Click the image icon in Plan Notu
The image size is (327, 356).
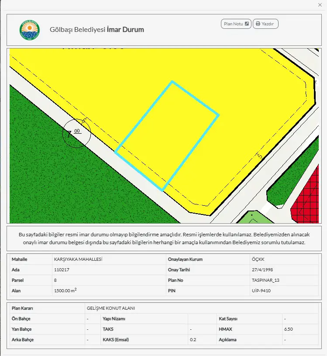click(247, 24)
